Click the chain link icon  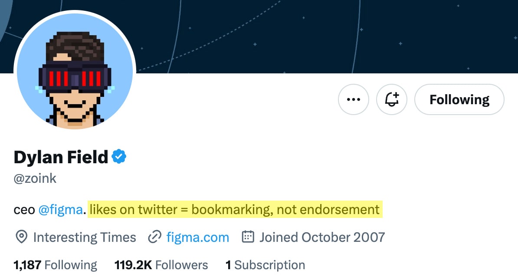pyautogui.click(x=155, y=237)
